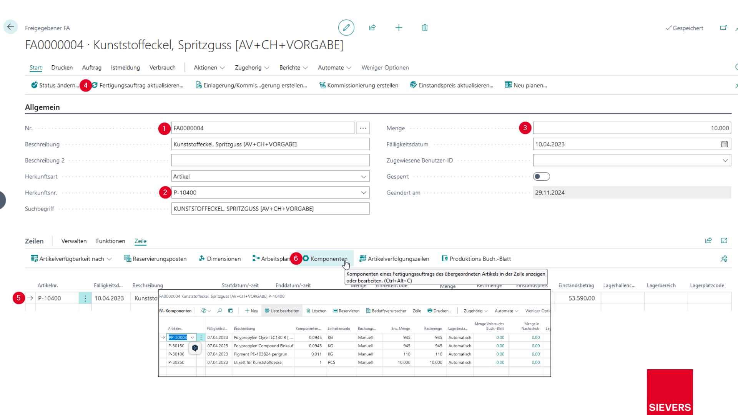Select component row P-30106
738x415 pixels.
click(x=354, y=354)
